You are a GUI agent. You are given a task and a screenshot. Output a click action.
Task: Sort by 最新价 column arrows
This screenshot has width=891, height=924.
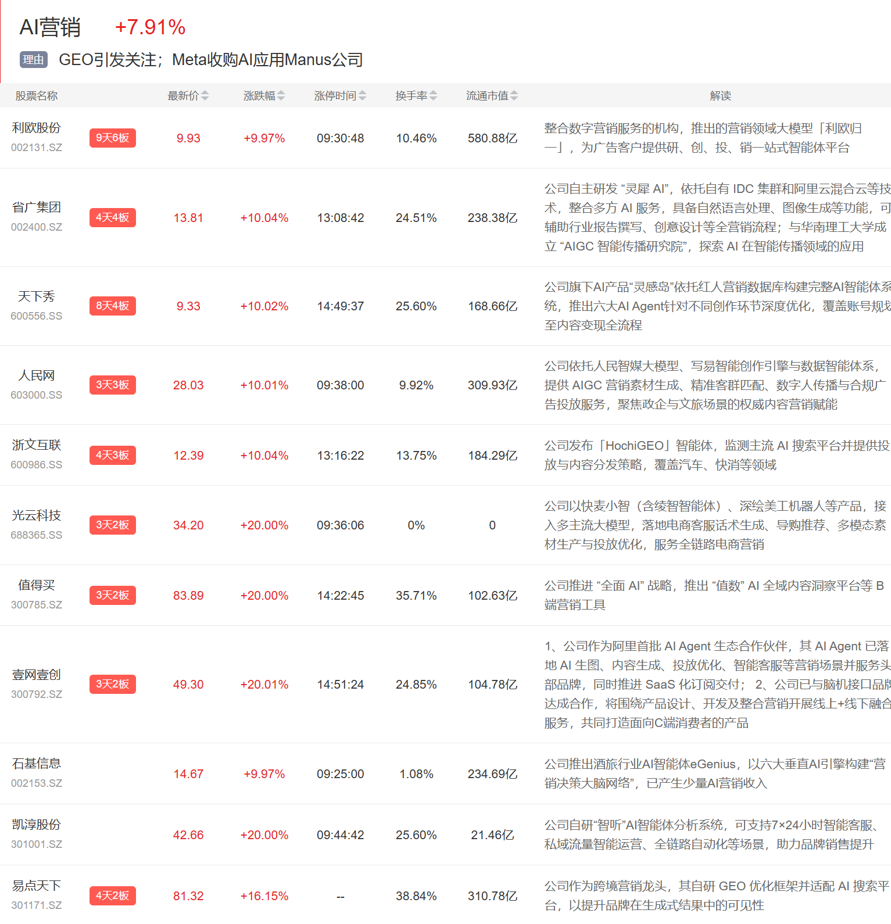tap(205, 96)
